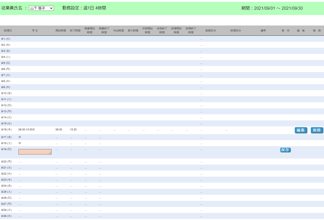Click the 編集 button on the 9/16 row
324x220 pixels.
[301, 130]
